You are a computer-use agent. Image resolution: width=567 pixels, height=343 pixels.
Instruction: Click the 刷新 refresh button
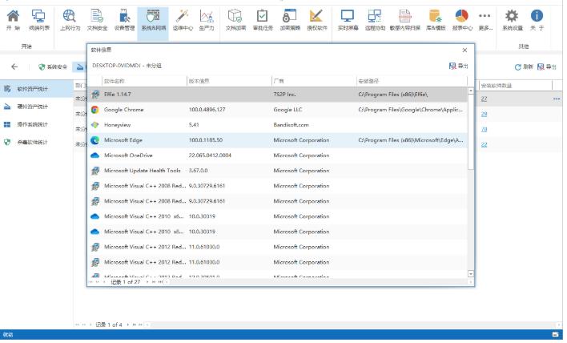[x=523, y=67]
